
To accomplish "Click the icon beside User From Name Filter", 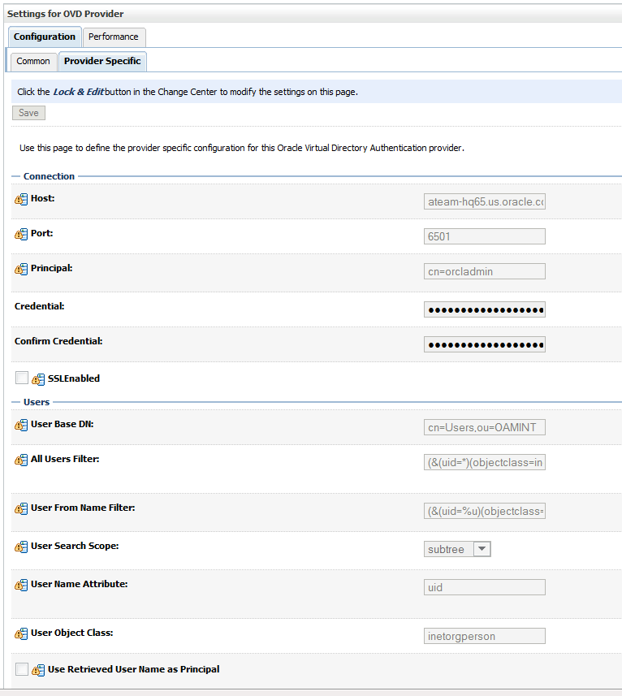I will pos(21,508).
